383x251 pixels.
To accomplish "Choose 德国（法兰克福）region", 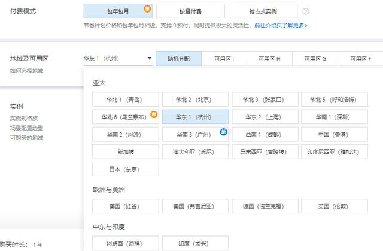I will [265, 206].
